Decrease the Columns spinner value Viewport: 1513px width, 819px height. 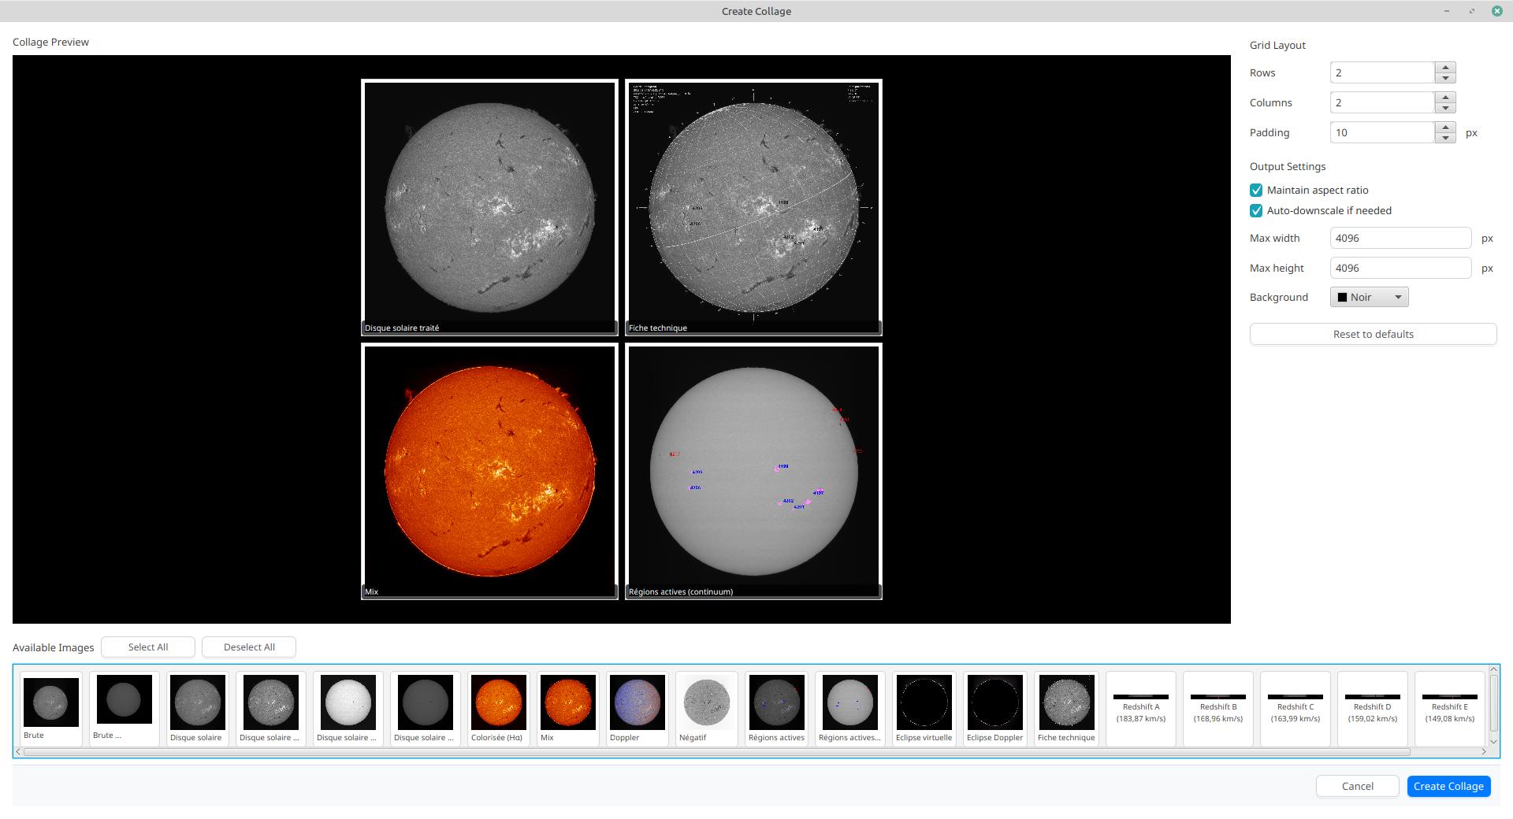tap(1445, 108)
